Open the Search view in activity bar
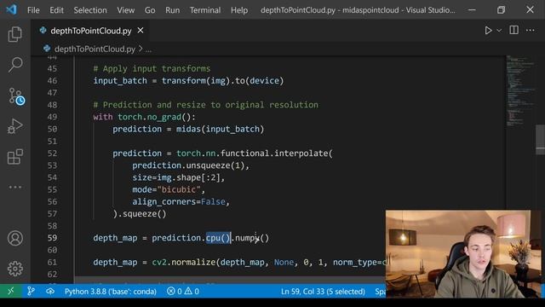 pyautogui.click(x=15, y=65)
